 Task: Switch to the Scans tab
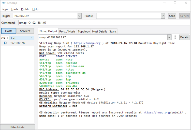[x=113, y=31]
